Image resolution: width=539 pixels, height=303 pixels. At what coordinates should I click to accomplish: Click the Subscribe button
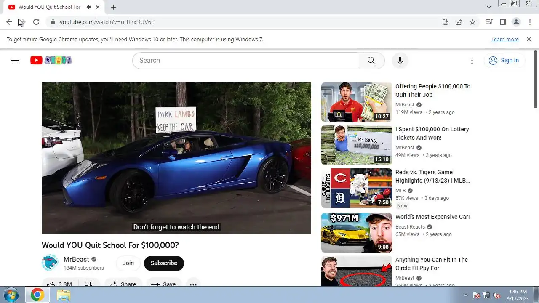tap(164, 263)
